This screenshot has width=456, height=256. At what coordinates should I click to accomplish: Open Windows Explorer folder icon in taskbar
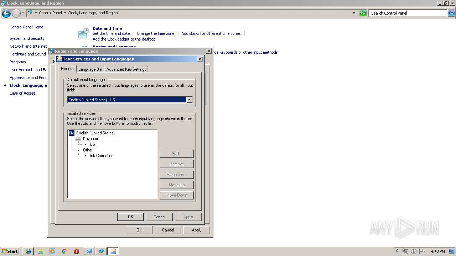[40, 251]
